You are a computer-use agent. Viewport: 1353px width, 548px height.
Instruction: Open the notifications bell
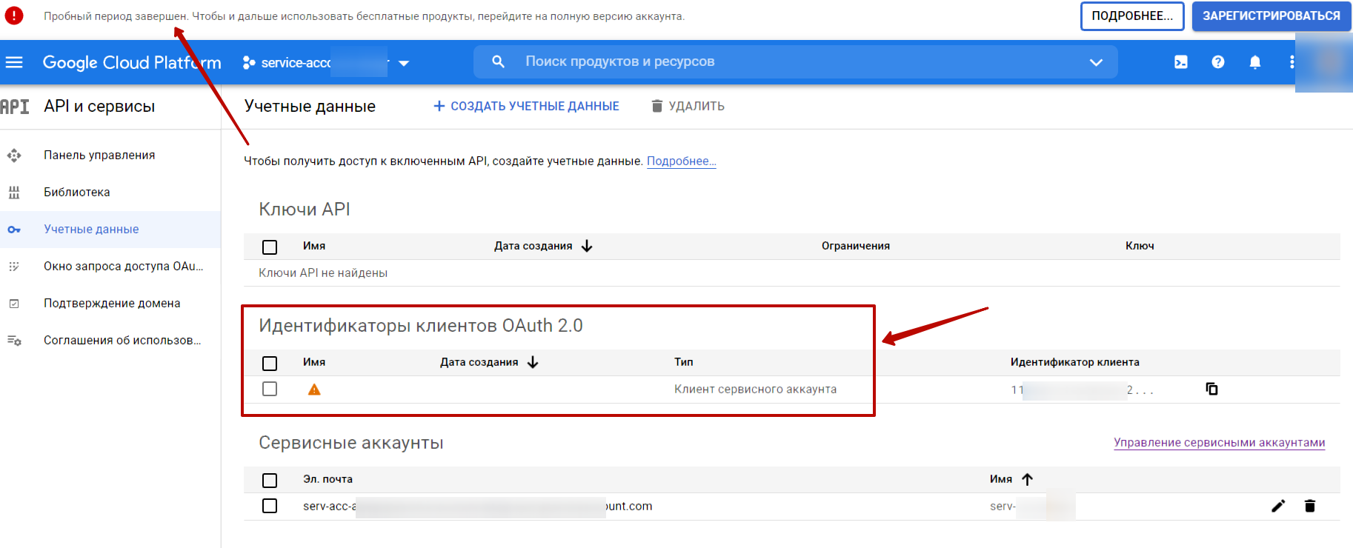[1255, 62]
